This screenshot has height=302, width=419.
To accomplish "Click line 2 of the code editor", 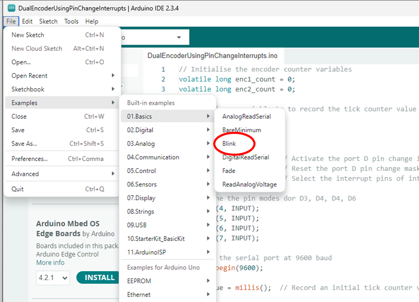I will (261, 79).
